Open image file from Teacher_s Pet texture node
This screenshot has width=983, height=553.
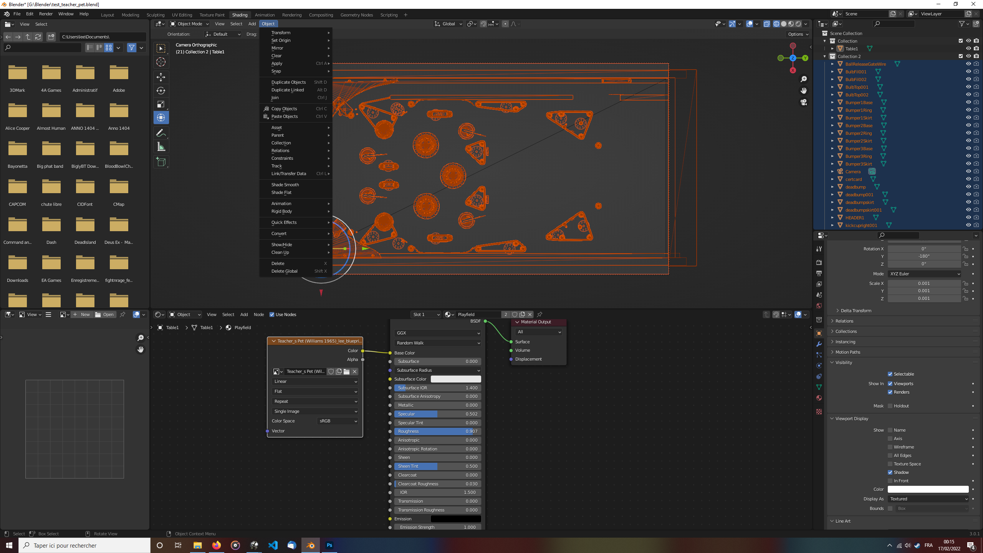[347, 371]
